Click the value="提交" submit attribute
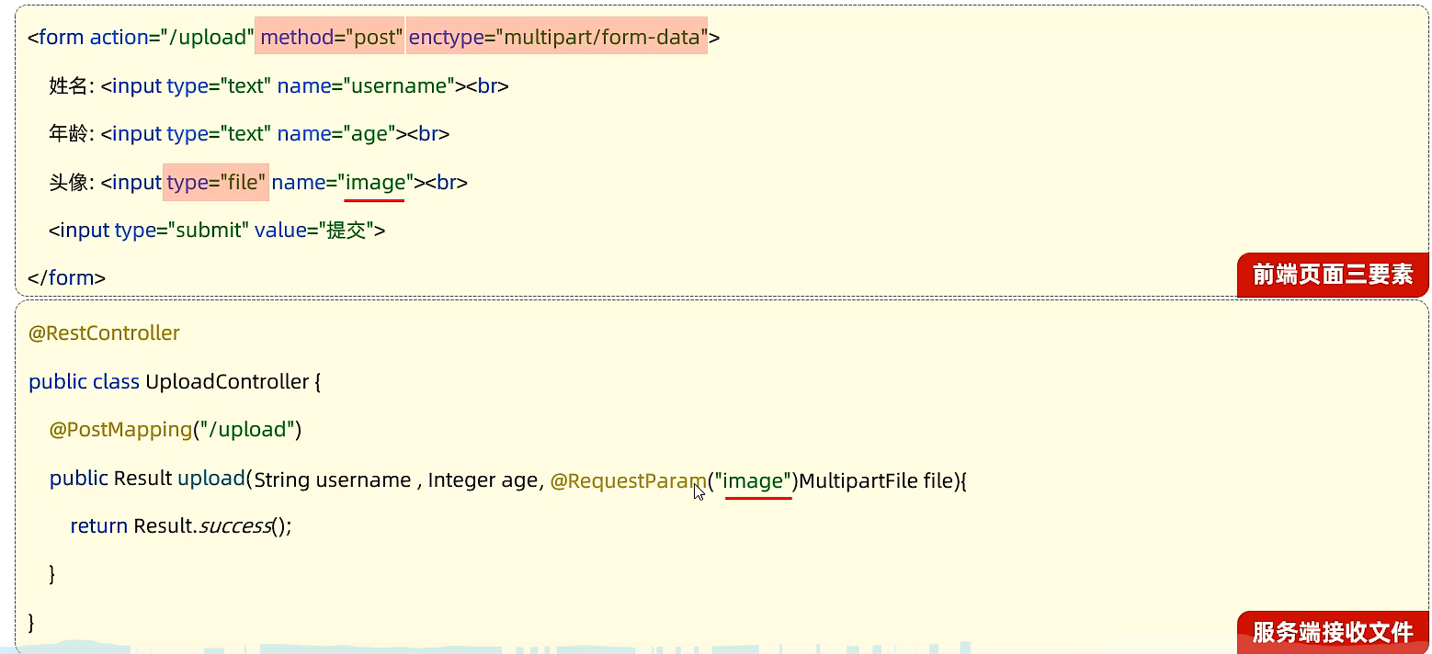Screen dimensions: 1432x654 [314, 230]
